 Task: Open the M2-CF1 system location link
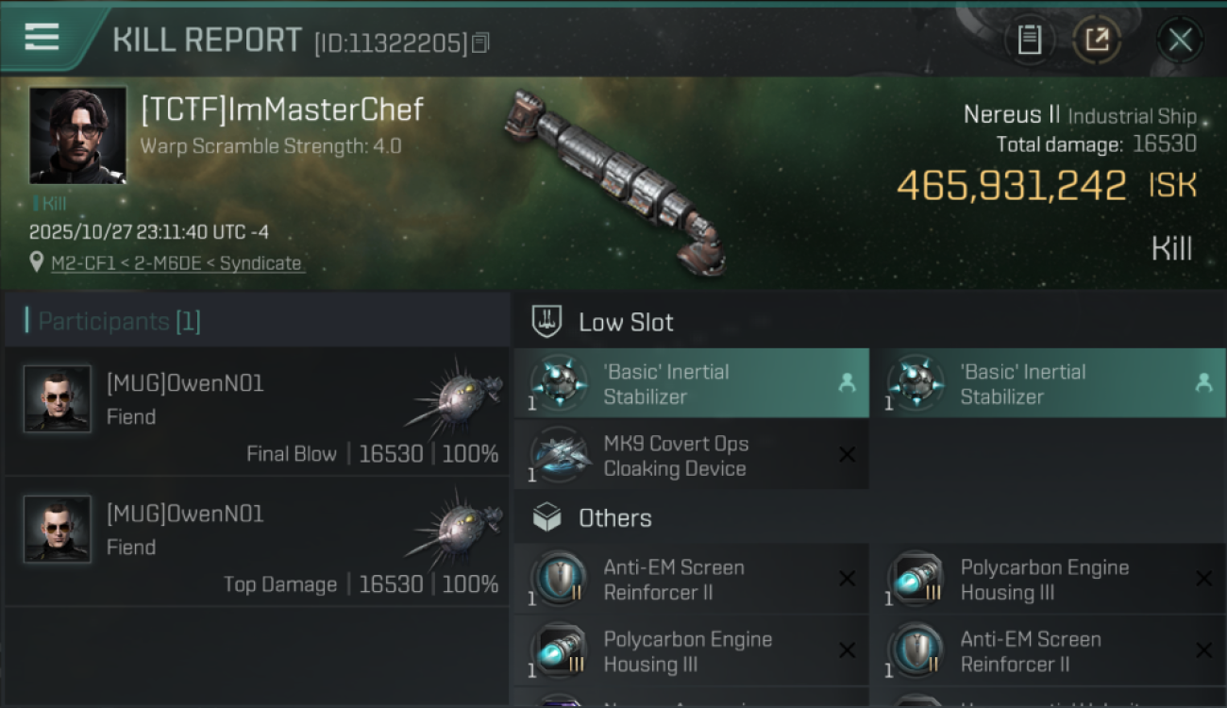pyautogui.click(x=177, y=263)
